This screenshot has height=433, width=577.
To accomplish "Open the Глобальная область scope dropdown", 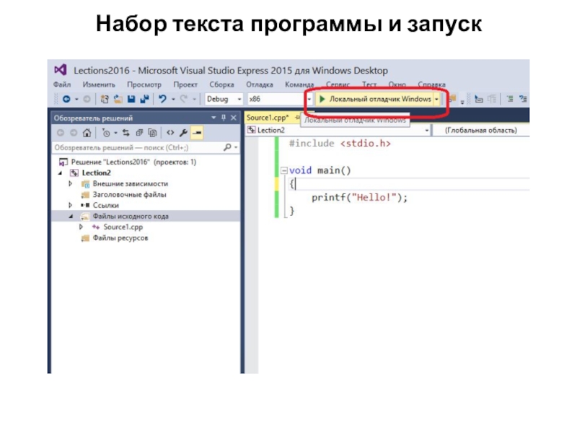I will [480, 131].
